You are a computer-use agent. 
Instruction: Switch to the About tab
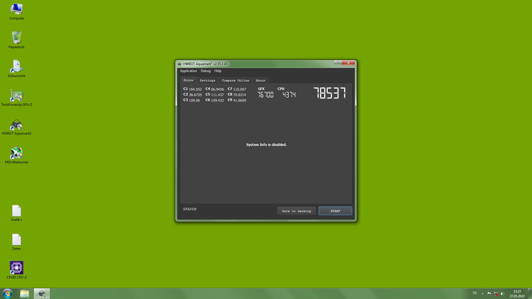260,81
